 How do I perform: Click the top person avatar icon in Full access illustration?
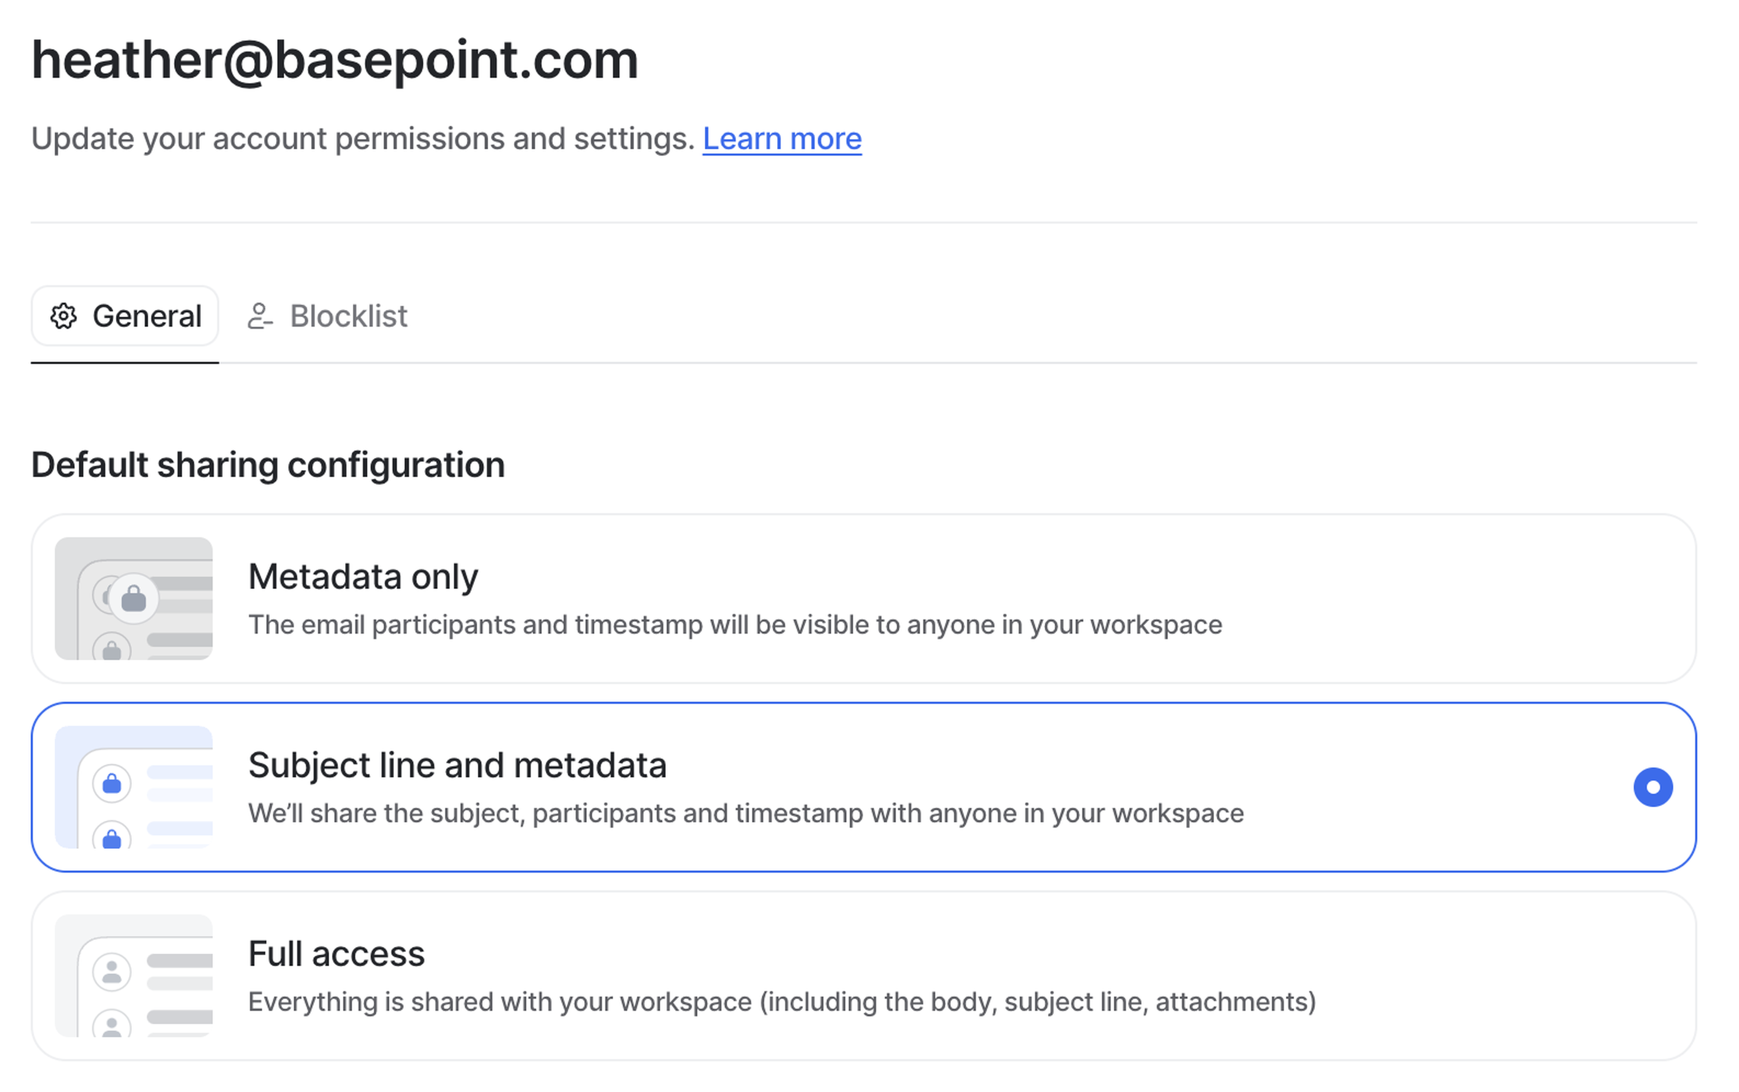click(112, 972)
